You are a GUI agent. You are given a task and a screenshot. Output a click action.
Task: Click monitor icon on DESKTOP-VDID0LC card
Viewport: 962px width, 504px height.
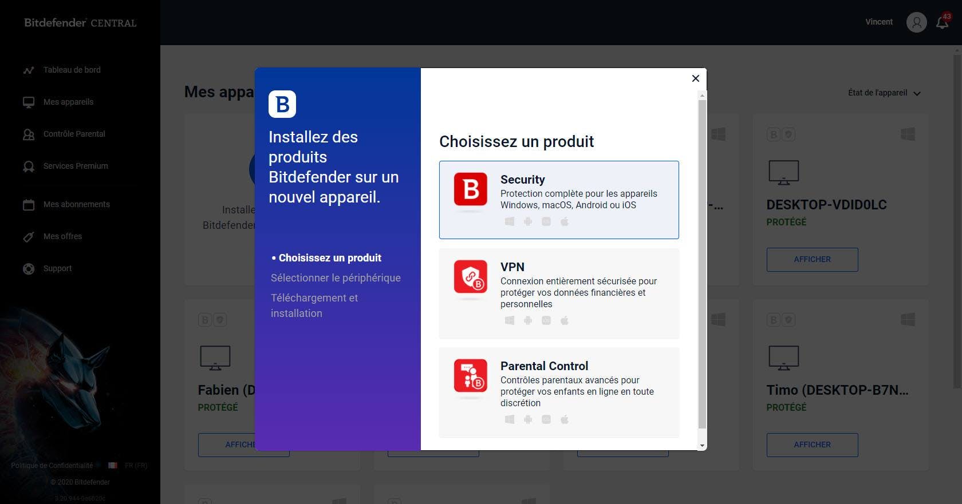coord(783,172)
